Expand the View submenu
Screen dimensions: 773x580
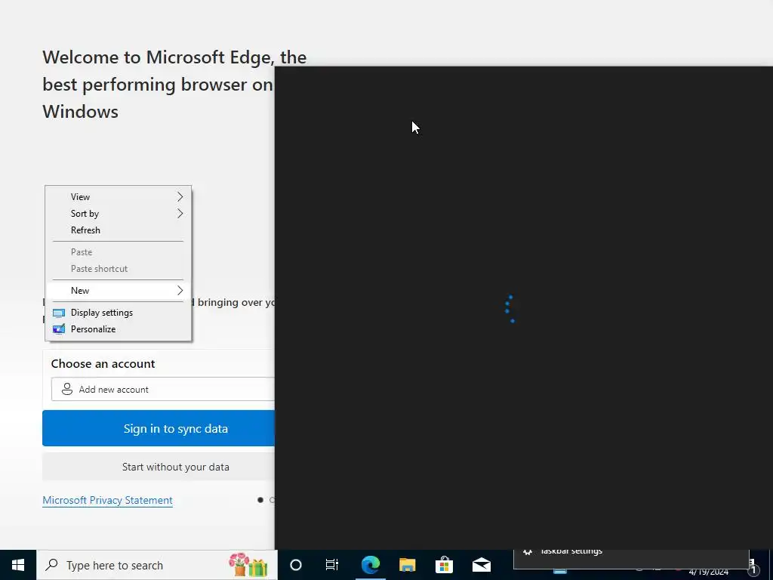pyautogui.click(x=119, y=197)
